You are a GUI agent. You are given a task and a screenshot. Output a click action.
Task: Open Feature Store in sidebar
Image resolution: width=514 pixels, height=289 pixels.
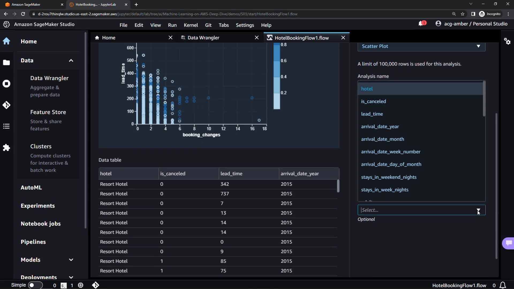click(48, 112)
